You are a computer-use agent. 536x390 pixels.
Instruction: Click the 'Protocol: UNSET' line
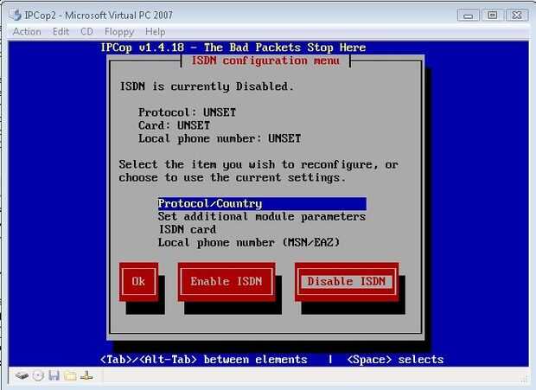[x=187, y=112]
